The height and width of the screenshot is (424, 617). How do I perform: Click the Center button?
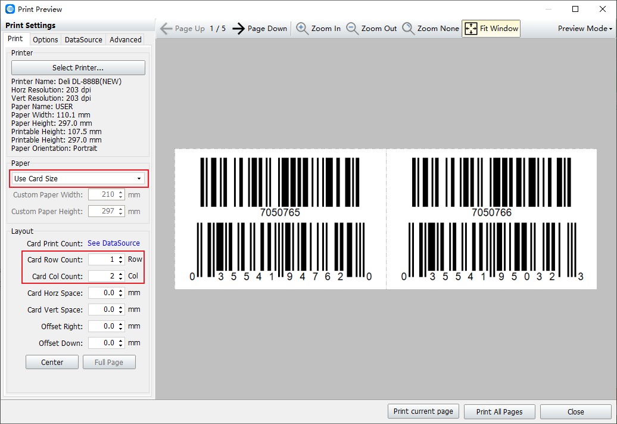click(x=52, y=362)
